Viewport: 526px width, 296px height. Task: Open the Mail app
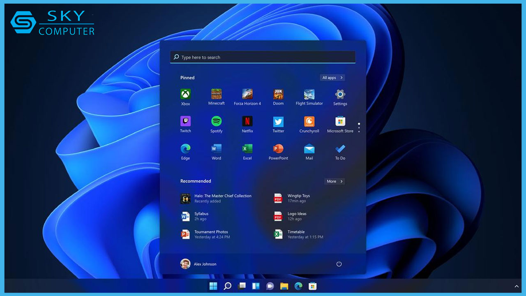coord(309,152)
